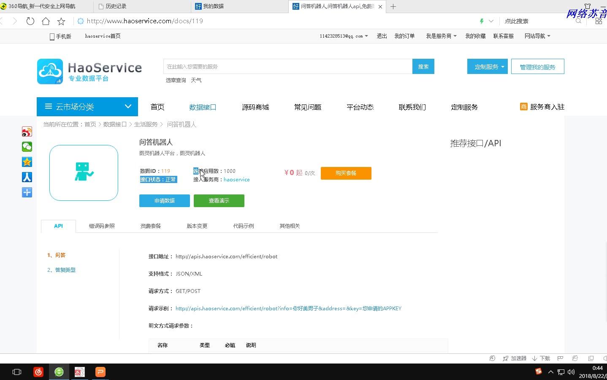Open 下载 downloads in status bar
The height and width of the screenshot is (380, 607).
[x=541, y=358]
